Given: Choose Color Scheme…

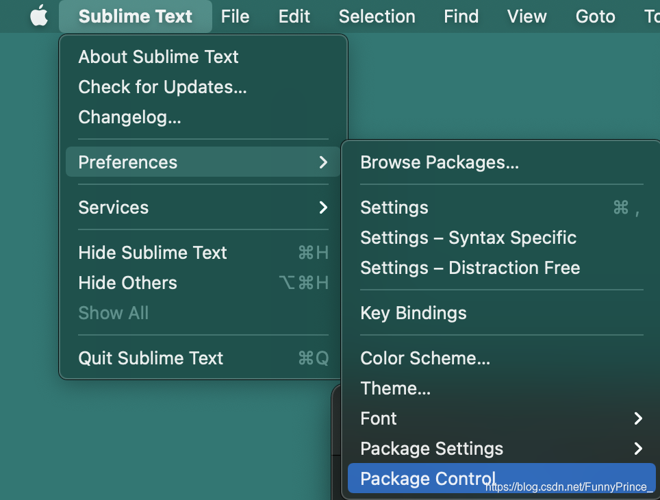Looking at the screenshot, I should click(x=502, y=358).
